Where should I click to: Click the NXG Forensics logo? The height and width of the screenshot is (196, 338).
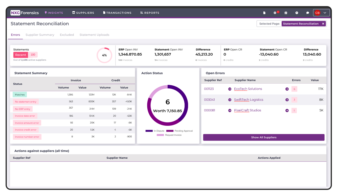[x=25, y=13]
